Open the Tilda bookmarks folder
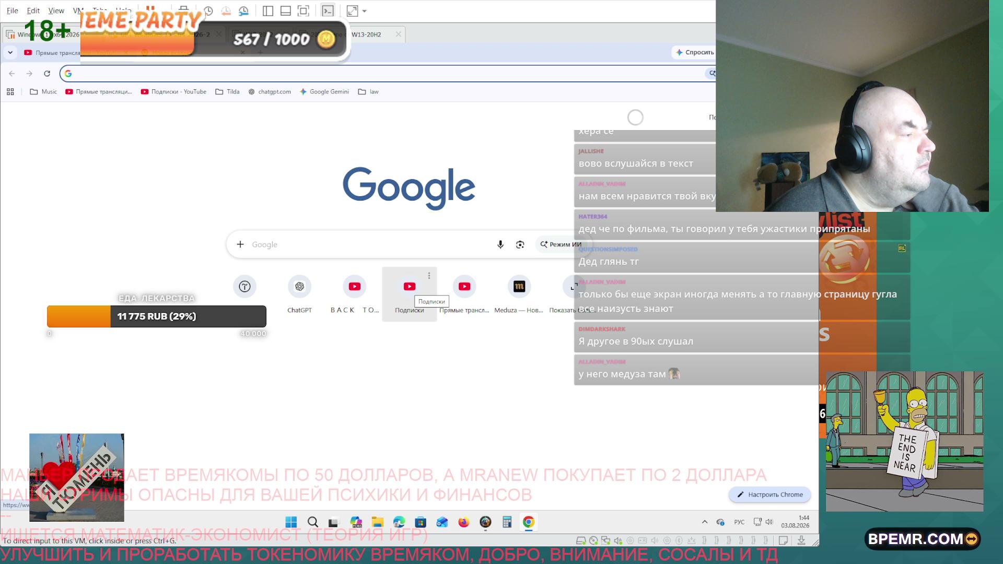This screenshot has height=564, width=1003. [x=227, y=92]
